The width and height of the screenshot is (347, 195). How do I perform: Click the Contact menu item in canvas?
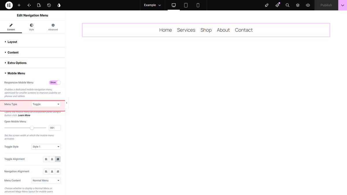click(x=244, y=30)
